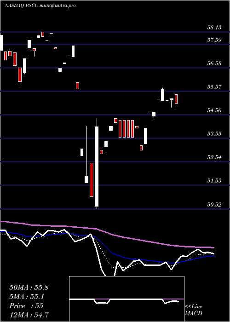Click the 53.55 price level label

(214, 134)
